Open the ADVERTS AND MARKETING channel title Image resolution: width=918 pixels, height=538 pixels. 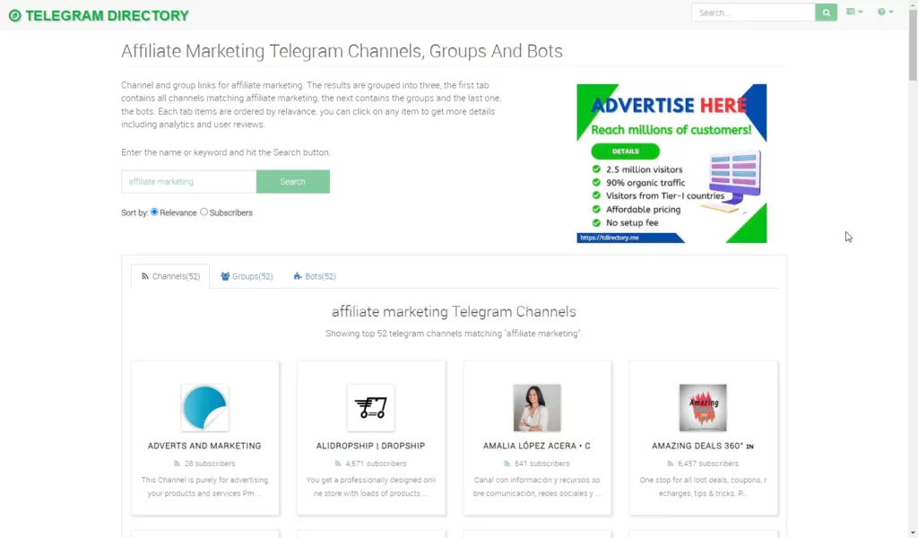pos(204,446)
